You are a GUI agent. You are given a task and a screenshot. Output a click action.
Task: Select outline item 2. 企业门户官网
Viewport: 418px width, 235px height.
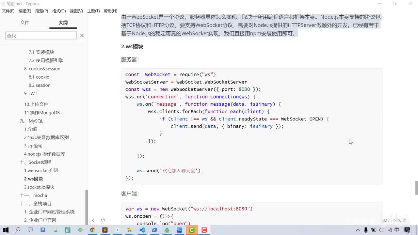point(40,220)
